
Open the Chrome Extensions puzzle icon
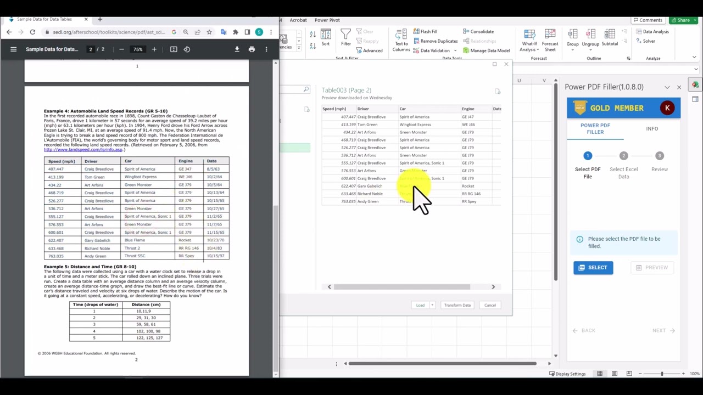tap(236, 32)
